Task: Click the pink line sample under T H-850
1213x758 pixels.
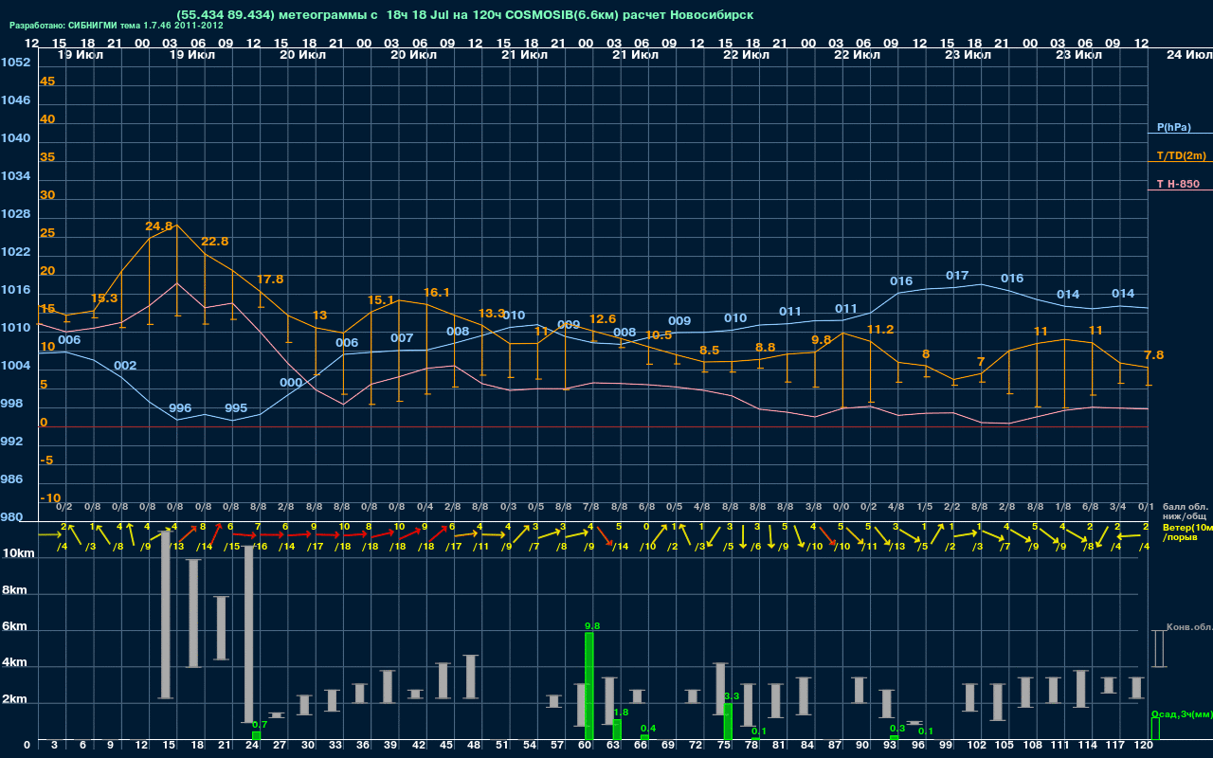Action: (1180, 189)
